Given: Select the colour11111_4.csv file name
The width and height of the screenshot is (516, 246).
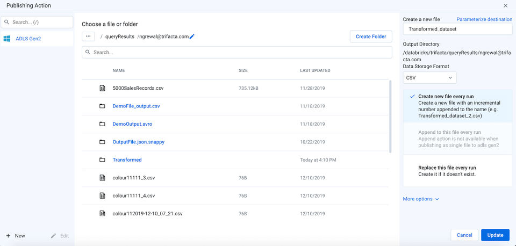Looking at the screenshot, I should 134,196.
